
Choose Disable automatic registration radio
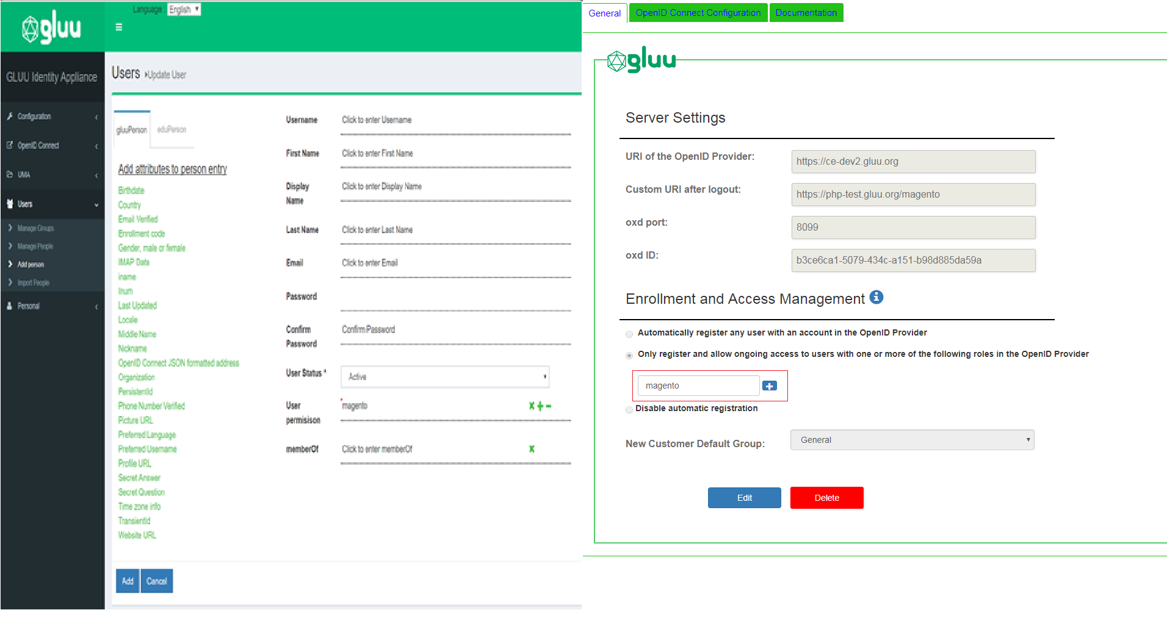pos(629,409)
